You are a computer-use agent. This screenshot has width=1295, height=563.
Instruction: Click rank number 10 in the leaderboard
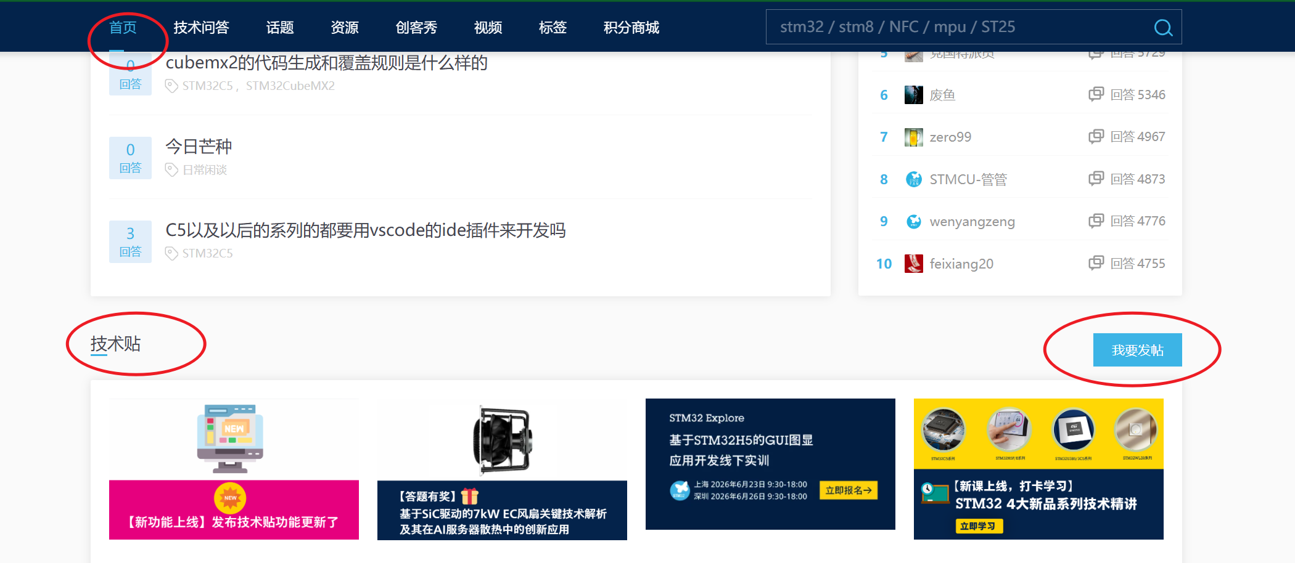(x=884, y=264)
